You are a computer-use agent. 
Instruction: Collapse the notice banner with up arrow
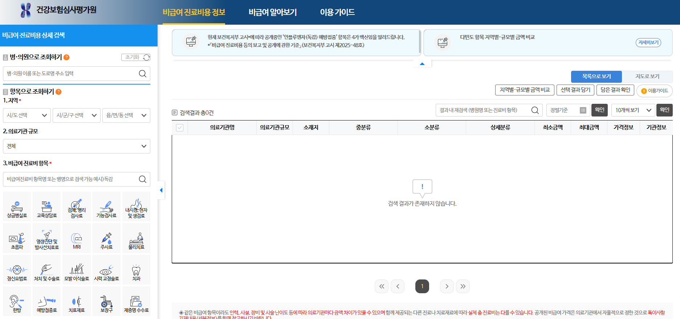(422, 64)
